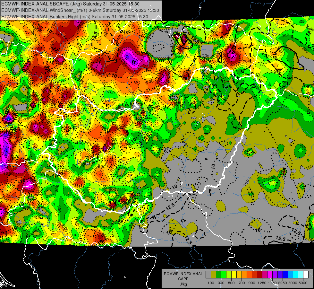Image resolution: width=314 pixels, height=289 pixels.
Task: Click the gray legend swatch below 100
Action: [208, 275]
